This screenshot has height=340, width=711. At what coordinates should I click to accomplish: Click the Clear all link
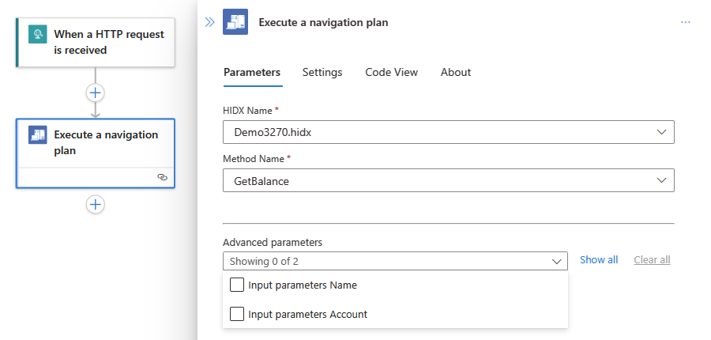[x=652, y=259]
